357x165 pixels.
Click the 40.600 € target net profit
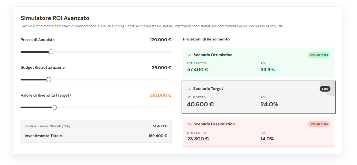tap(200, 104)
